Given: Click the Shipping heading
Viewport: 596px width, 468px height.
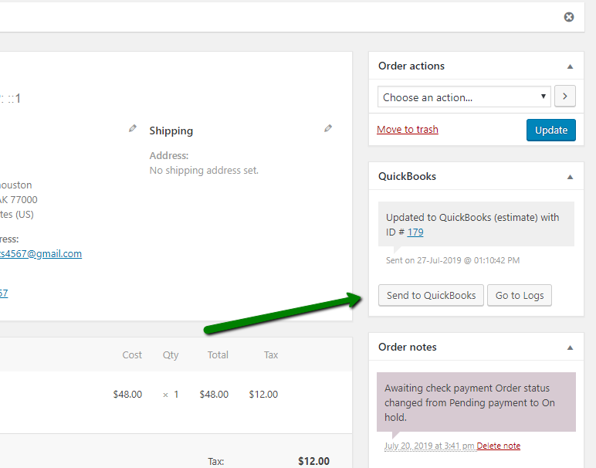Looking at the screenshot, I should 171,131.
